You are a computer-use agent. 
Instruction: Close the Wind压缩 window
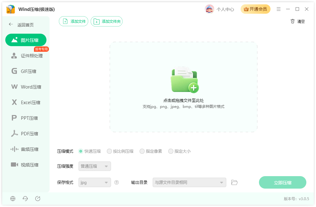(x=307, y=9)
